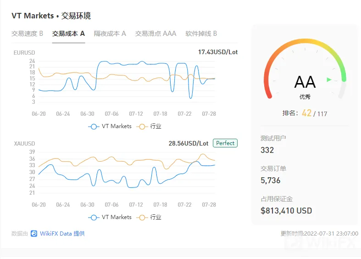Click the green Perfect badge
This screenshot has height=259, width=361.
pos(225,143)
